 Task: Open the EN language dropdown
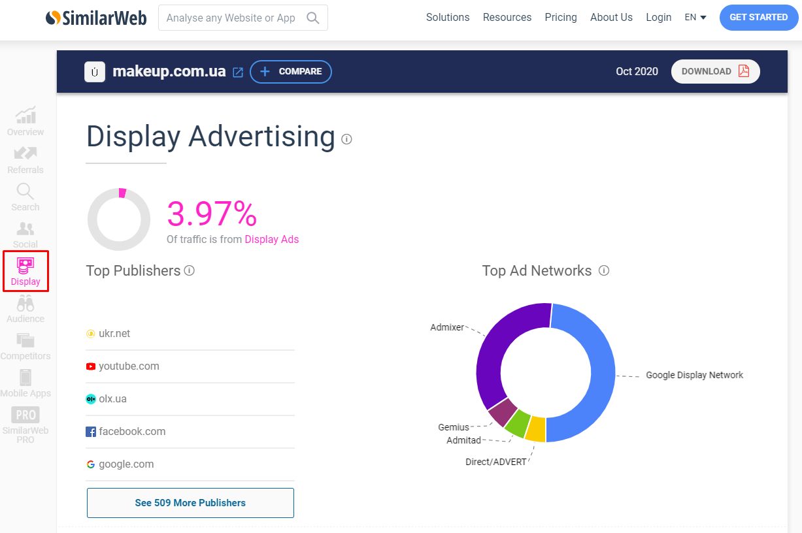[x=695, y=18]
